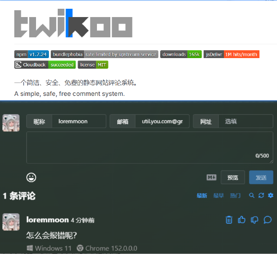Click the Chrome 152.0.0.0 label text
Viewport: 277px width, 254px height.
tap(111, 248)
